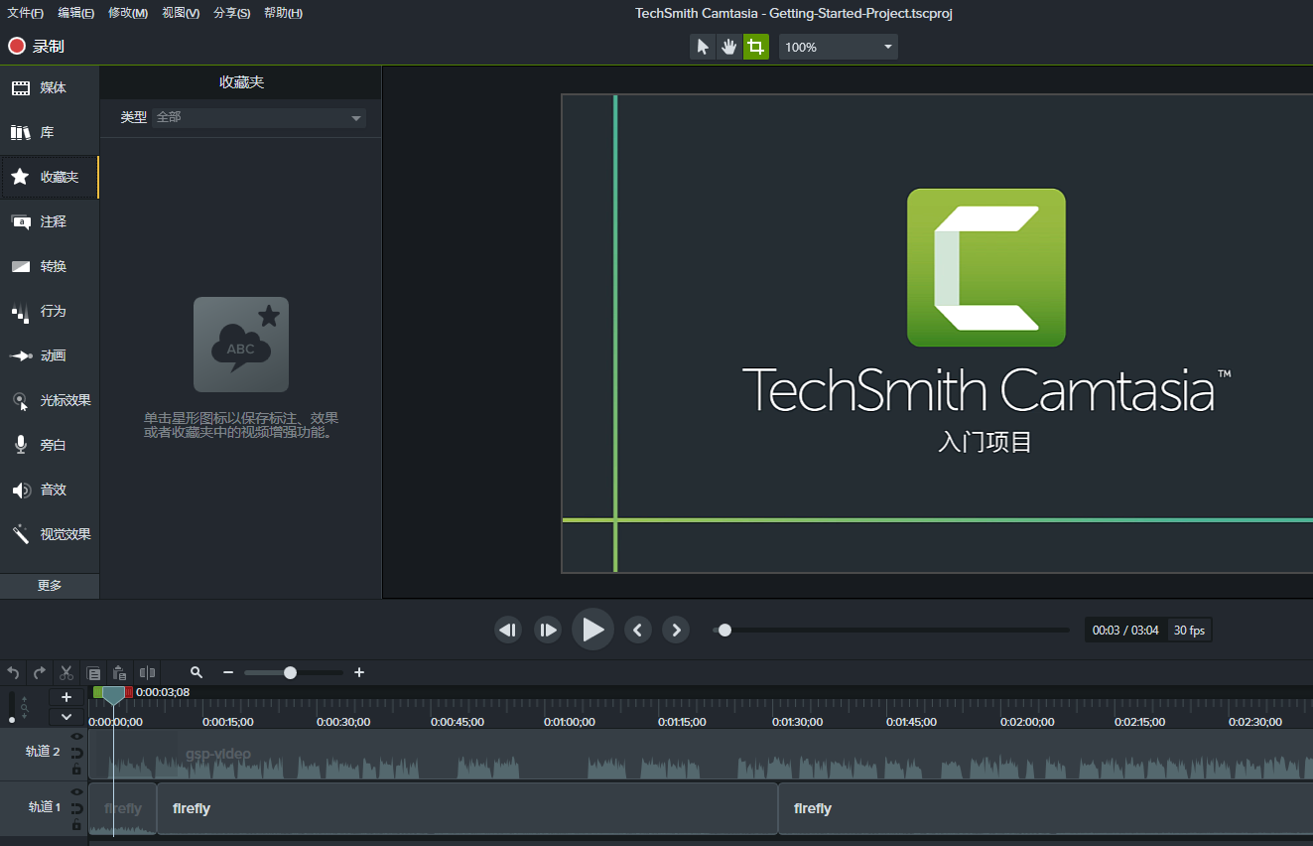The height and width of the screenshot is (846, 1313).
Task: Lock 轨道 1 with its padlock icon
Action: coord(76,825)
